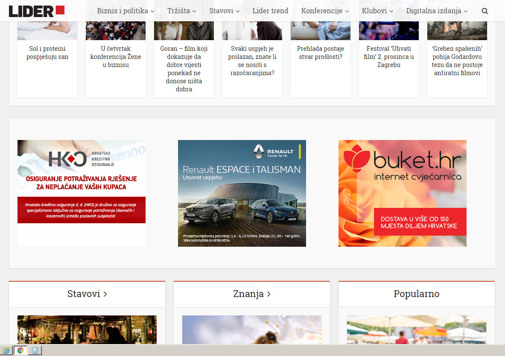Open the Znanja section bee photo
The height and width of the screenshot is (356, 505).
point(252,330)
